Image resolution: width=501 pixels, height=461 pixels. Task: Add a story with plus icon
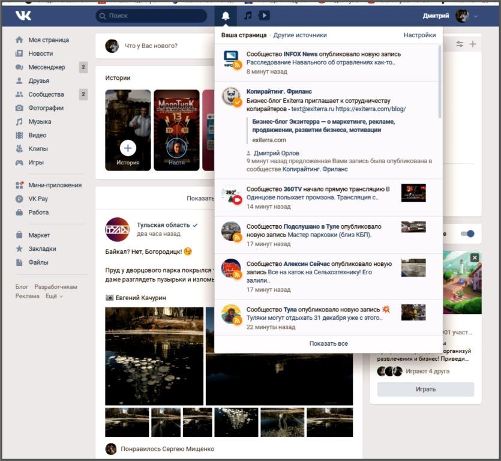pos(128,148)
